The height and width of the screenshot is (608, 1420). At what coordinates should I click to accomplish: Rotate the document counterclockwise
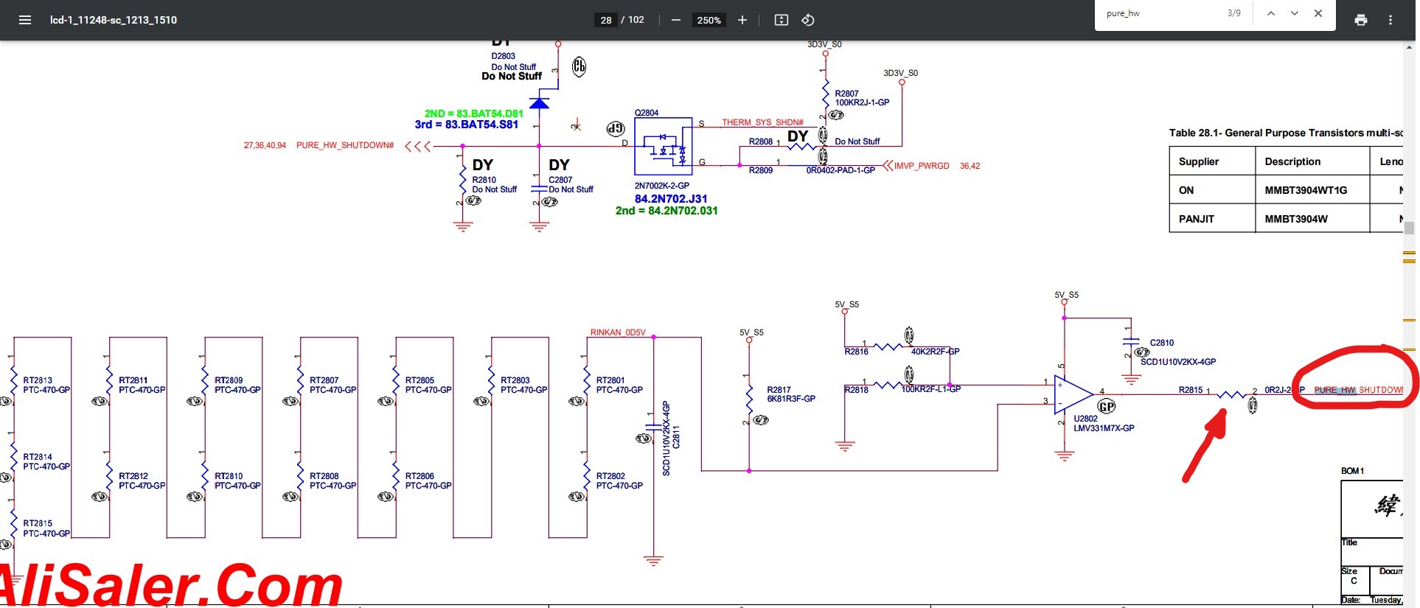808,20
